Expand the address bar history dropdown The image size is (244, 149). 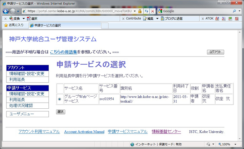pos(135,11)
